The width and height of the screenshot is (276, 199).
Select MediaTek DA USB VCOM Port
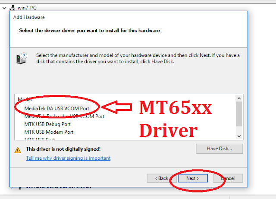pos(56,108)
